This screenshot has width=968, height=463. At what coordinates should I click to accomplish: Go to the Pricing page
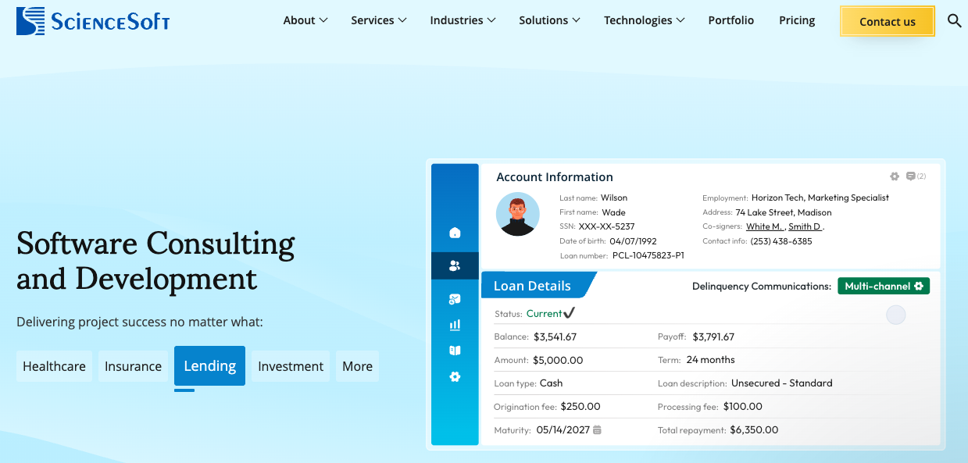point(796,20)
